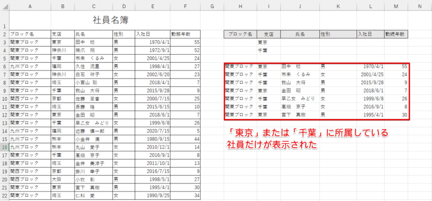Select the name cell 佐藤 里香
This screenshot has width=432, height=201.
point(94,99)
